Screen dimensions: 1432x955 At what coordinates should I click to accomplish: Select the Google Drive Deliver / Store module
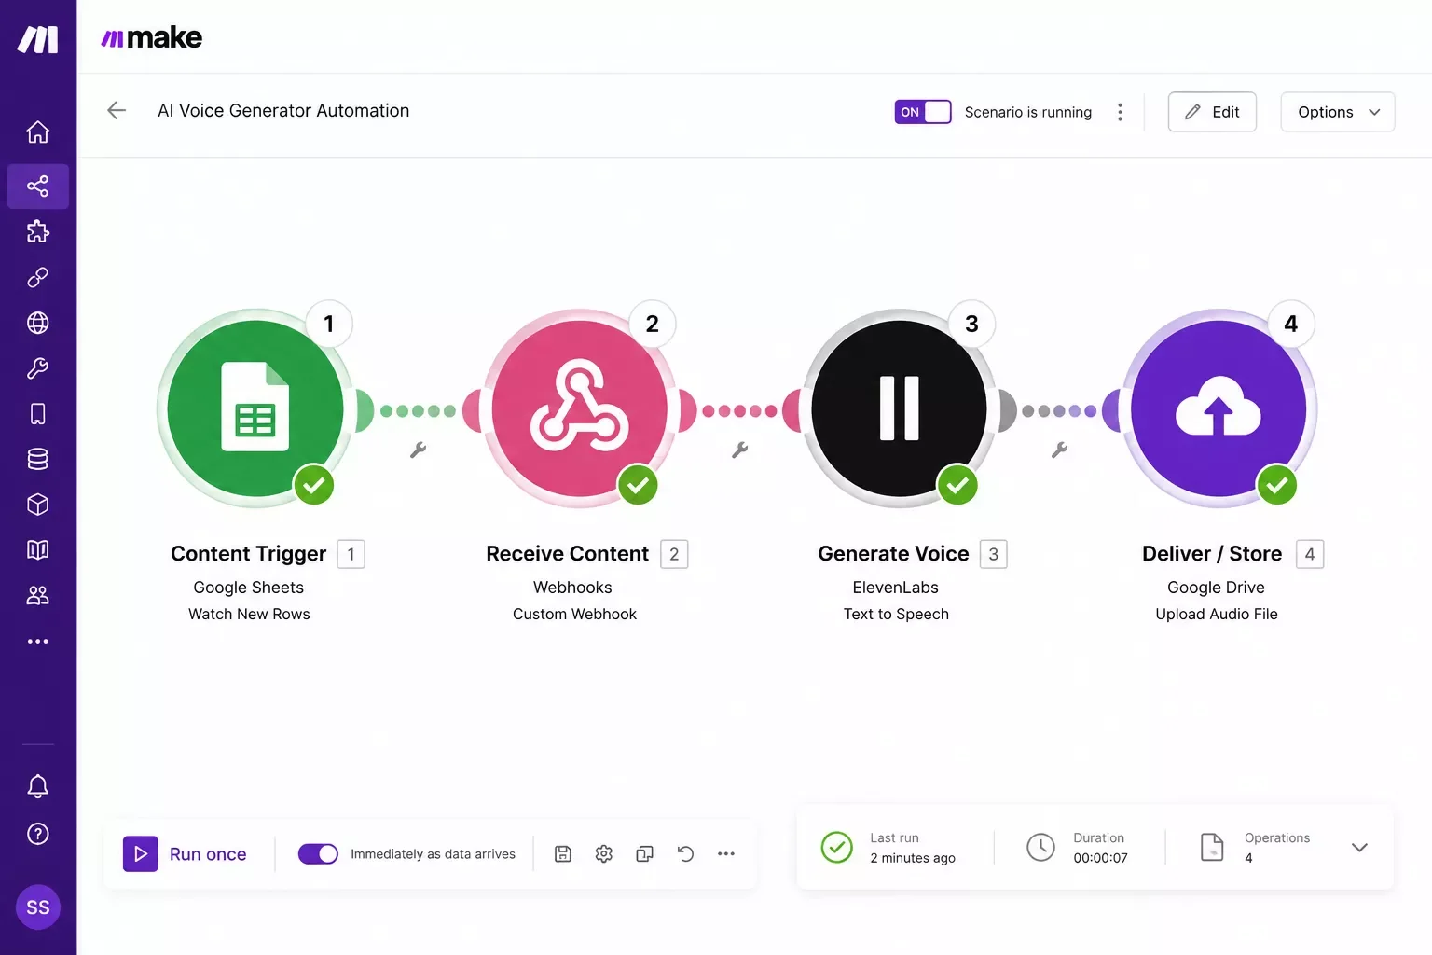coord(1219,408)
